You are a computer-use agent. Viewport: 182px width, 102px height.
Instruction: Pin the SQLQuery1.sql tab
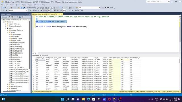tap(59, 14)
